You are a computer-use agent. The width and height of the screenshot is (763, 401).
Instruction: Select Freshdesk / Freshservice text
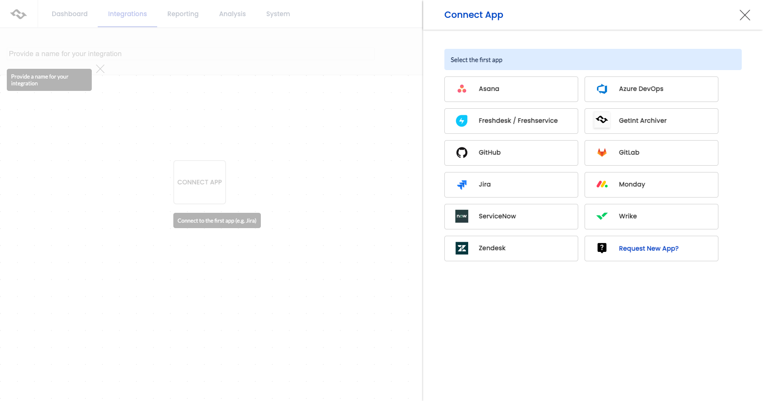tap(518, 121)
